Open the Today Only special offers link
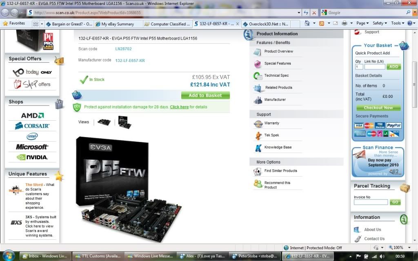The width and height of the screenshot is (418, 261). [32, 72]
